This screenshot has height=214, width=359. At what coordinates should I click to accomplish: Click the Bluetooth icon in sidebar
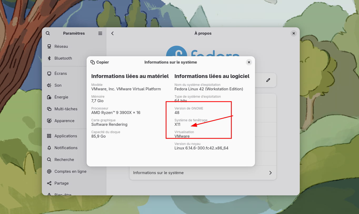(x=49, y=58)
